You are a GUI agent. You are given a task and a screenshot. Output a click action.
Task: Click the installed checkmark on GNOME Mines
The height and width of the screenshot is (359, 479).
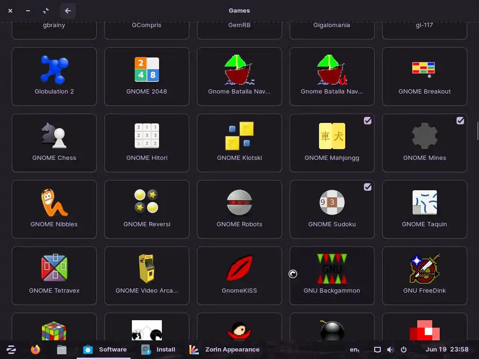[x=460, y=121]
